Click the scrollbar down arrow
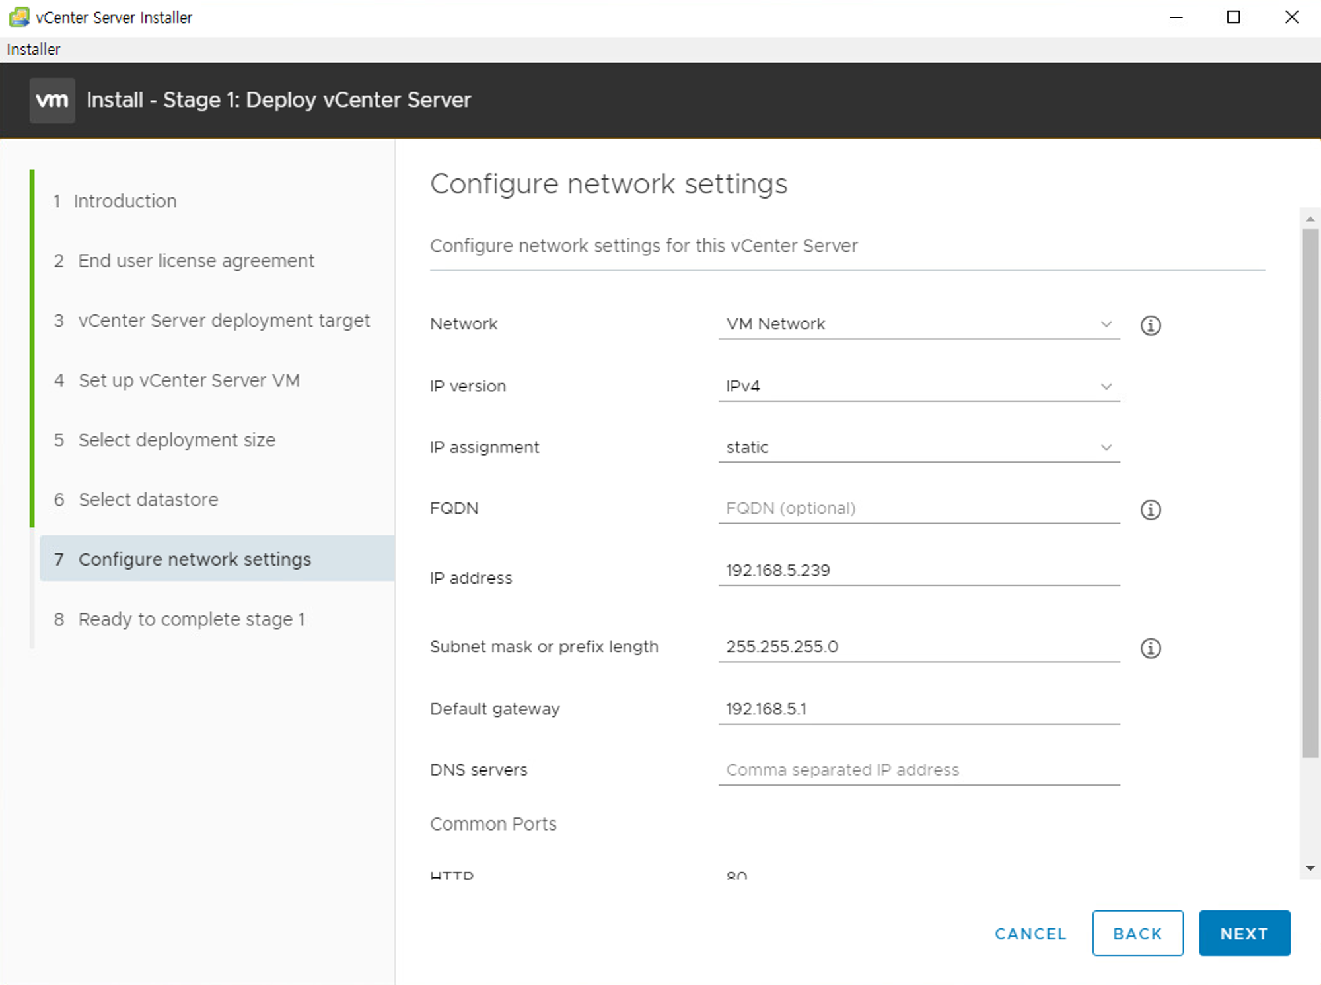 click(x=1310, y=869)
